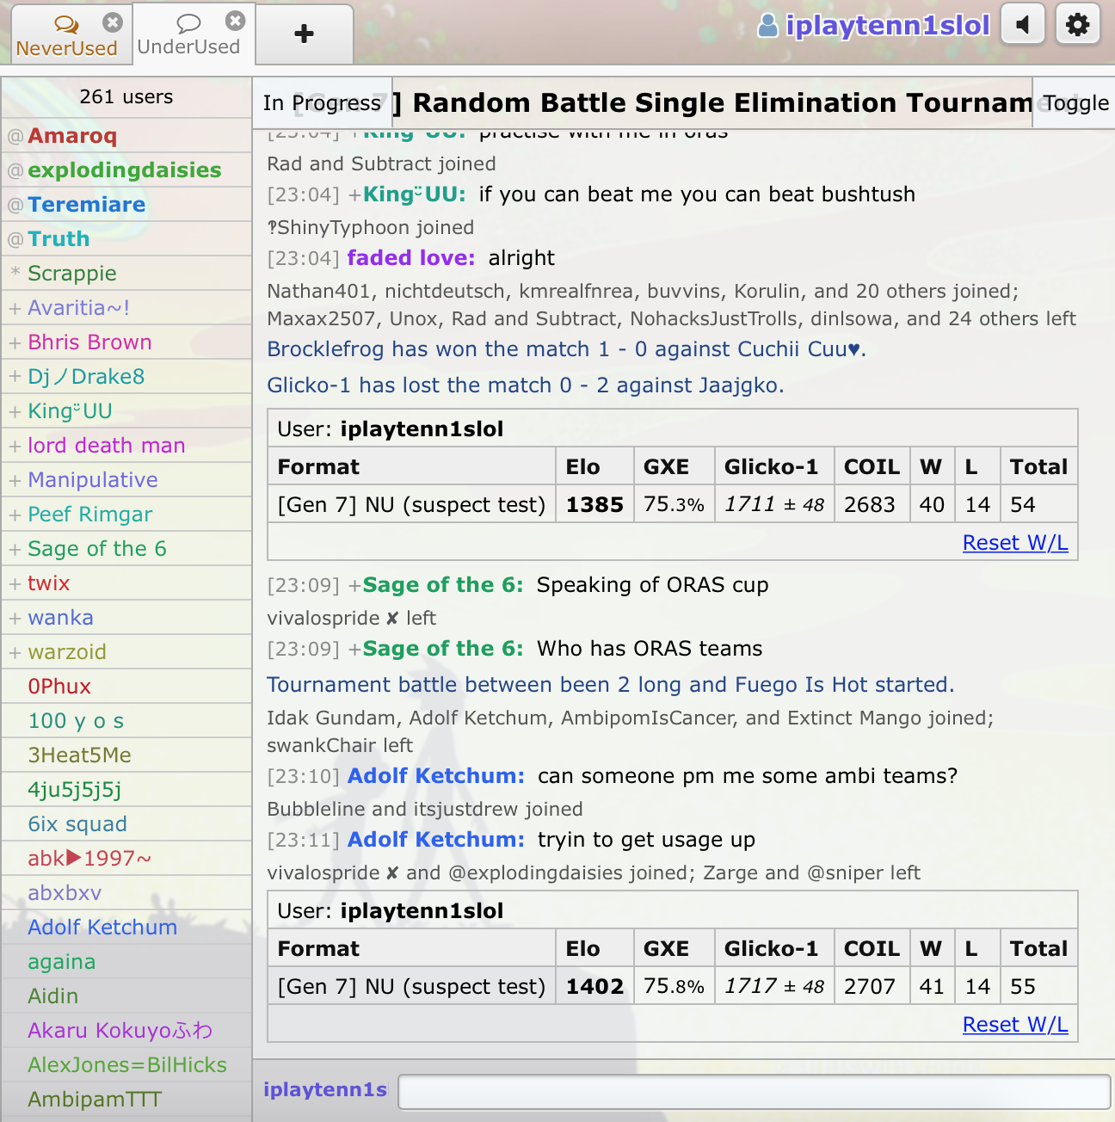
Task: Click the UnderUsed chat bubble icon
Action: pyautogui.click(x=188, y=23)
